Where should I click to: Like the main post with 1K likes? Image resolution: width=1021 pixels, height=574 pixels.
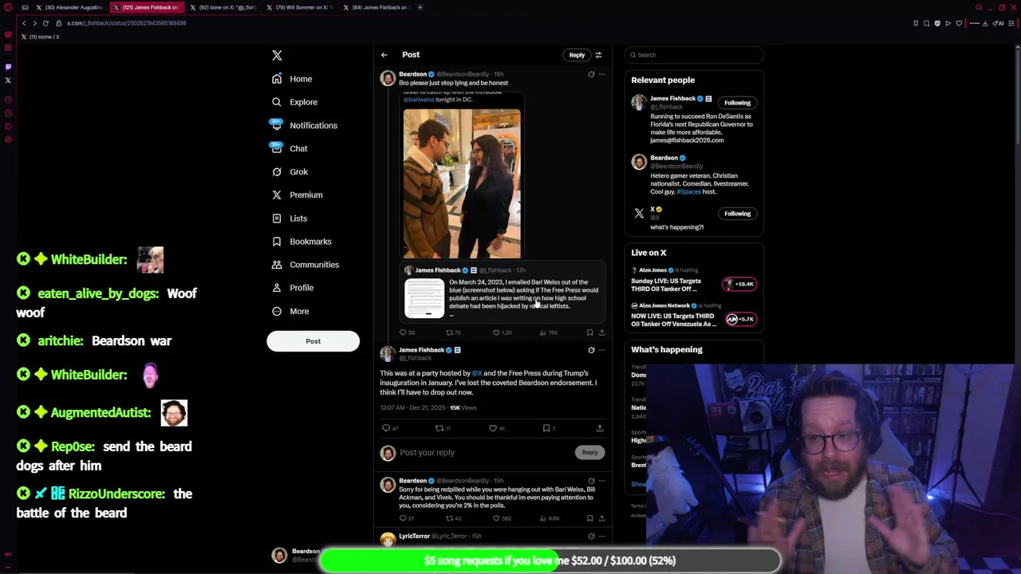click(493, 428)
